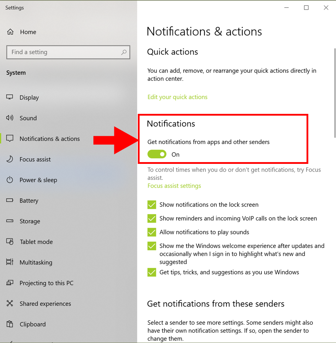336x343 pixels.
Task: Minimize the Settings window
Action: [x=287, y=8]
